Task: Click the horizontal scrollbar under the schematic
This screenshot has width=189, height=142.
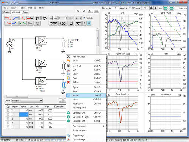Action: coord(17,97)
